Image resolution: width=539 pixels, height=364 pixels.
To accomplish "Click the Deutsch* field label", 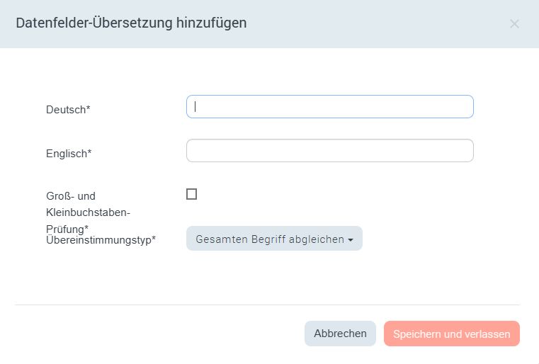I will [68, 110].
